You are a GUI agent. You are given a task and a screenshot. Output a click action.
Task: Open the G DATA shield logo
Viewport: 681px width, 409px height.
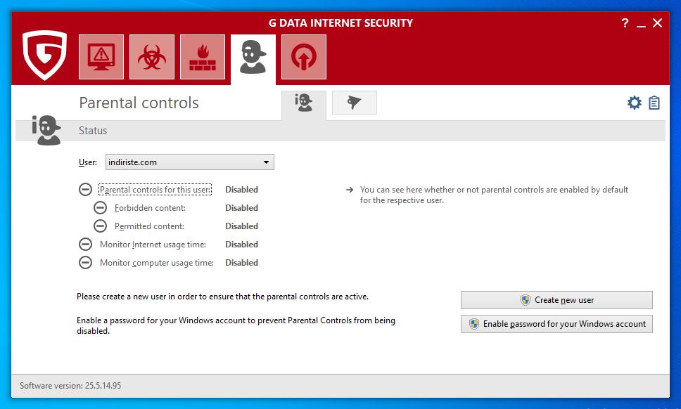(x=45, y=55)
